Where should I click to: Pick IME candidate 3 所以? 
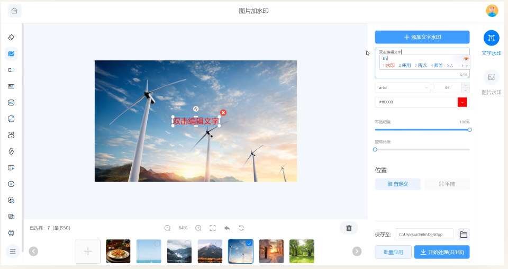tap(421, 66)
